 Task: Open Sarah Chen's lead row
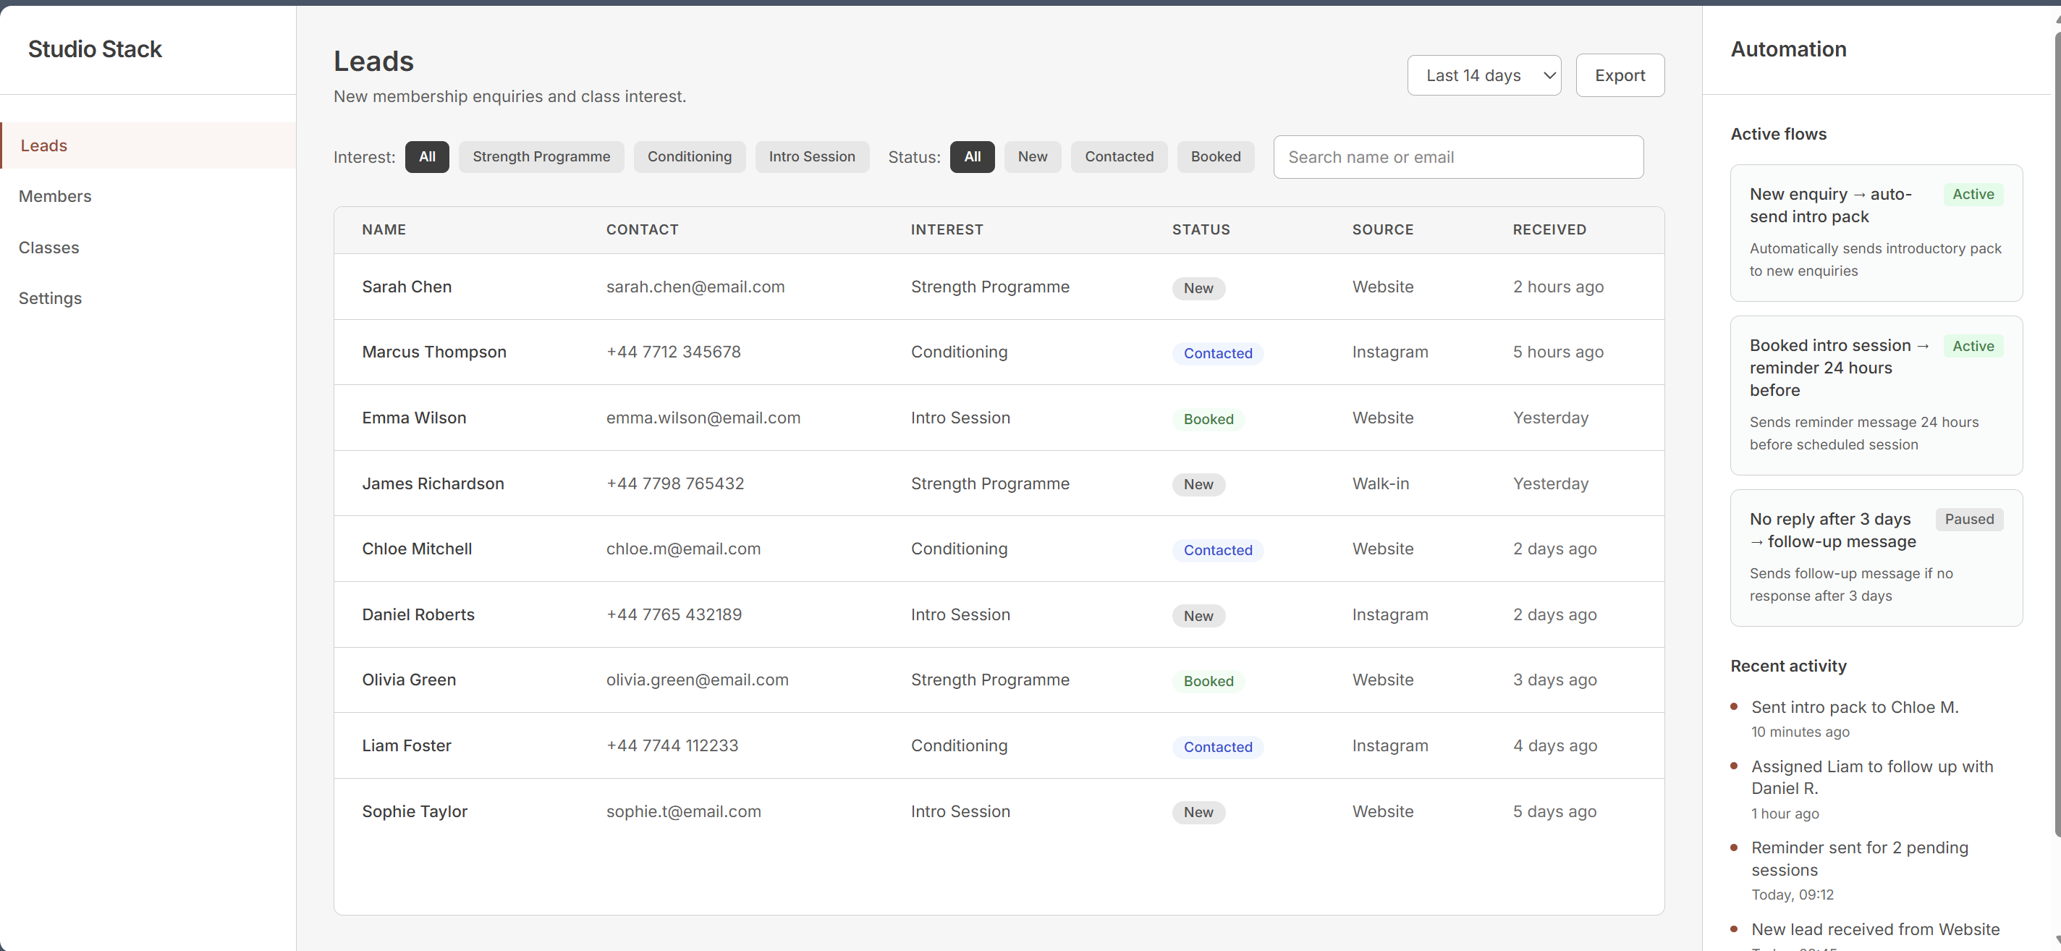[x=407, y=287]
